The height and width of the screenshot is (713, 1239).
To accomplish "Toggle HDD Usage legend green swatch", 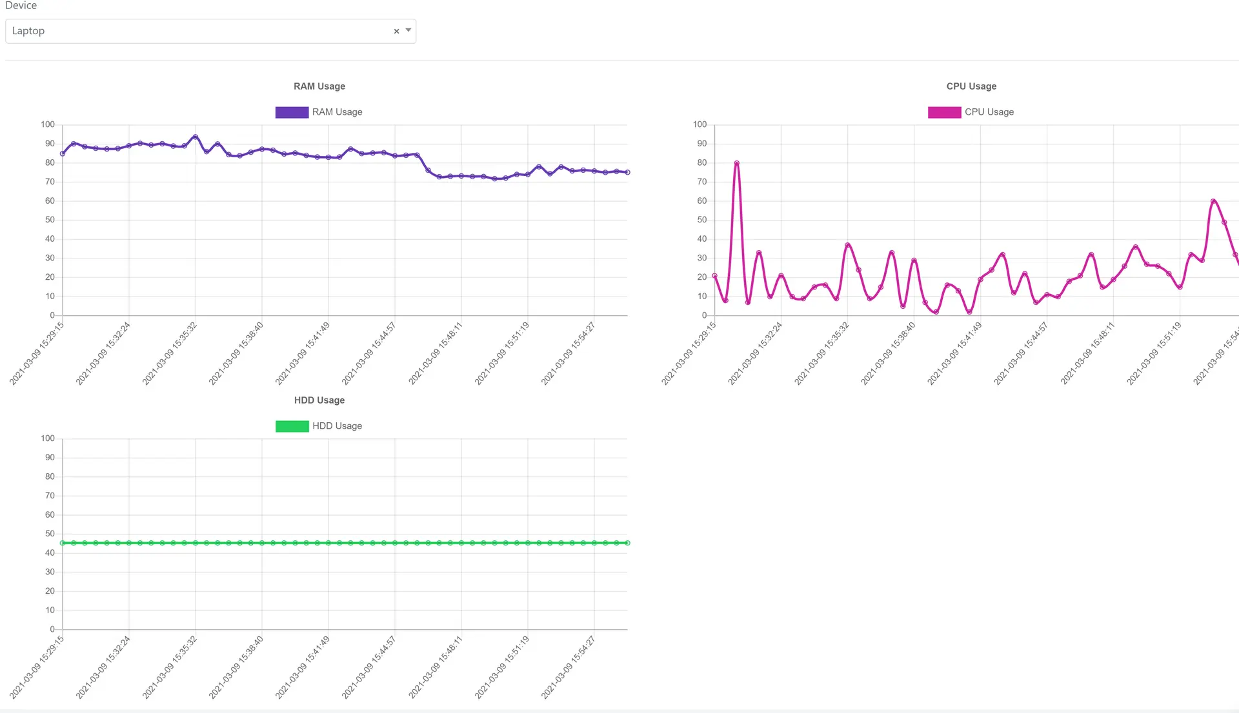I will (292, 426).
